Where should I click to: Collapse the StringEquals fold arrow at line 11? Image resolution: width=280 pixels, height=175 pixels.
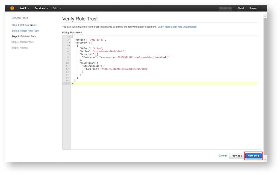pyautogui.click(x=70, y=66)
